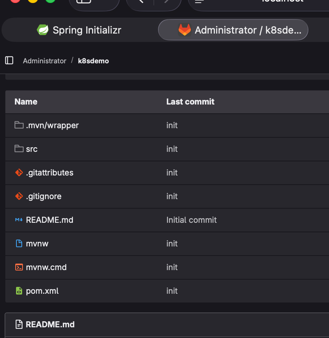The image size is (329, 338).
Task: Click the README.md markdown icon in file list
Action: tap(19, 220)
